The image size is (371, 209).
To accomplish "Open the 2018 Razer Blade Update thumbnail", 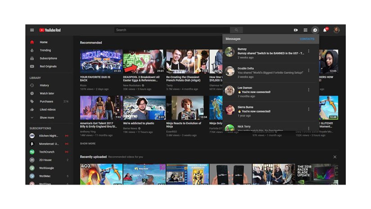I will point(317,174).
